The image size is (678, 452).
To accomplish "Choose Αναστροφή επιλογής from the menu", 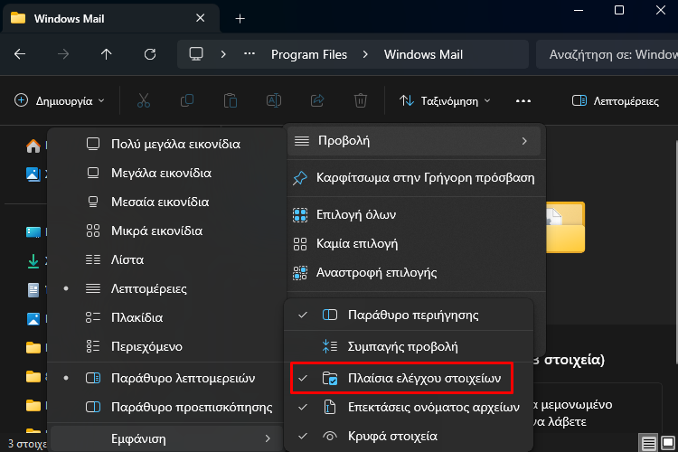I will [414, 272].
